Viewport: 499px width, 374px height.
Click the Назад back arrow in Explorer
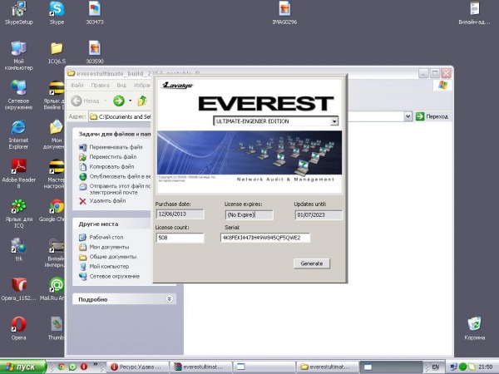click(85, 101)
